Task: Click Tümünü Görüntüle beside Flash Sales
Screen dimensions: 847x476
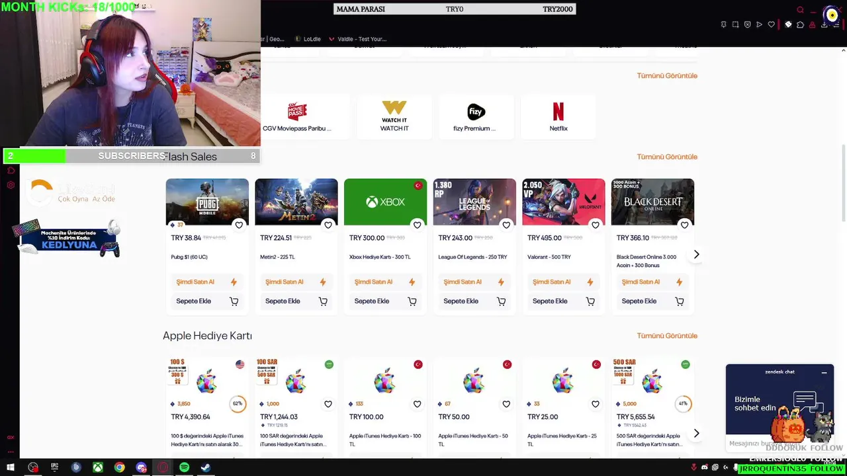Action: click(x=667, y=157)
